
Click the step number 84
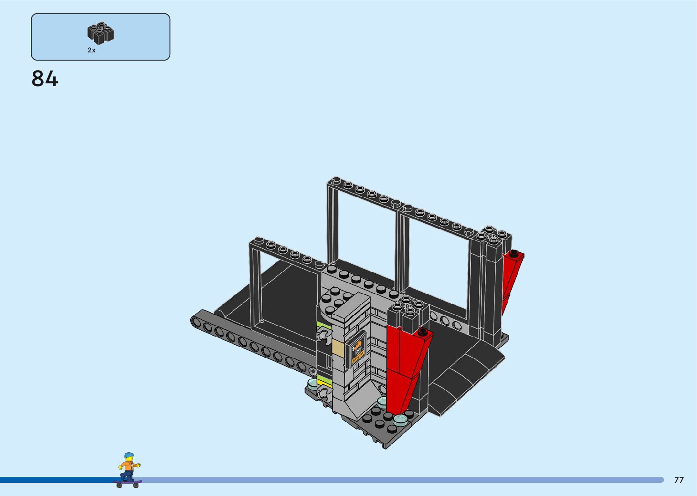(x=45, y=79)
